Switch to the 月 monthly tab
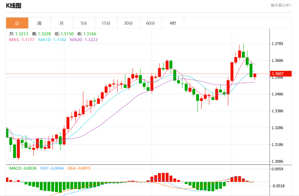This screenshot has width=299, height=196. (x=62, y=23)
